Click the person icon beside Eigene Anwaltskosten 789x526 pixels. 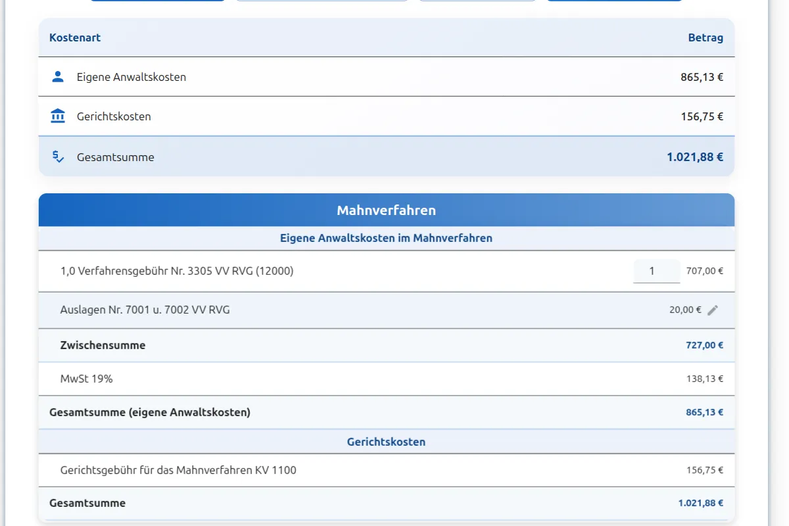(x=58, y=77)
